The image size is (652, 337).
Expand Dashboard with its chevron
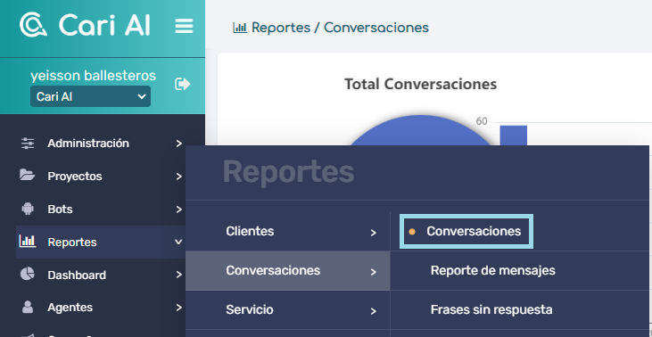pyautogui.click(x=178, y=275)
